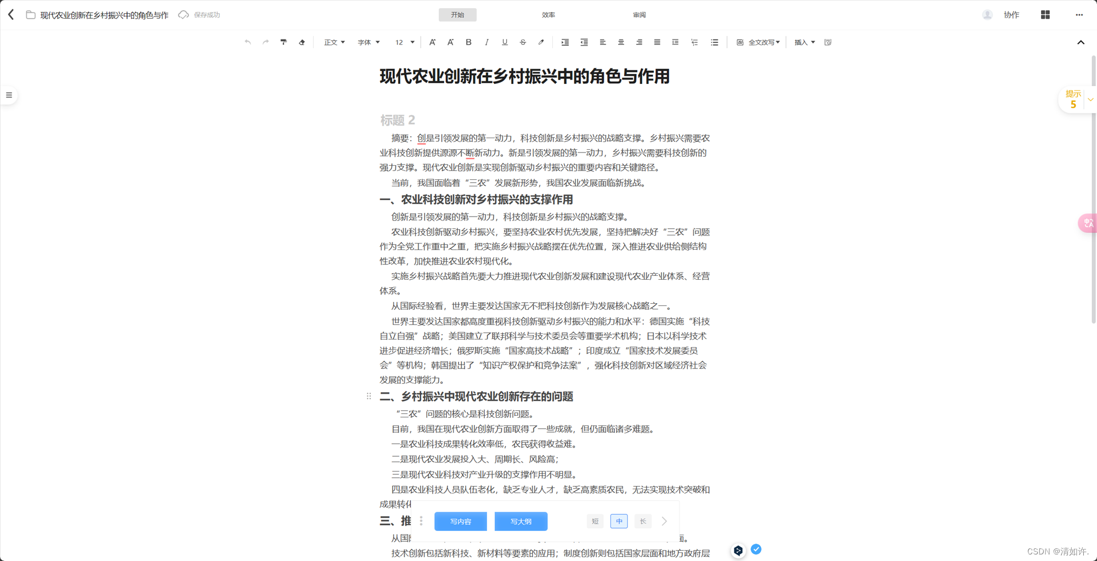Toggle bold formatting
The image size is (1097, 561).
(x=468, y=42)
